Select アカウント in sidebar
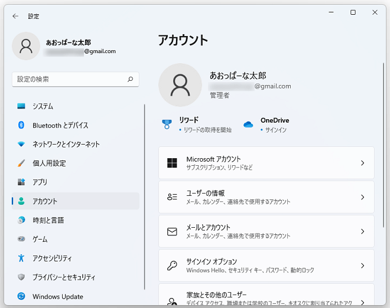 tap(76, 201)
